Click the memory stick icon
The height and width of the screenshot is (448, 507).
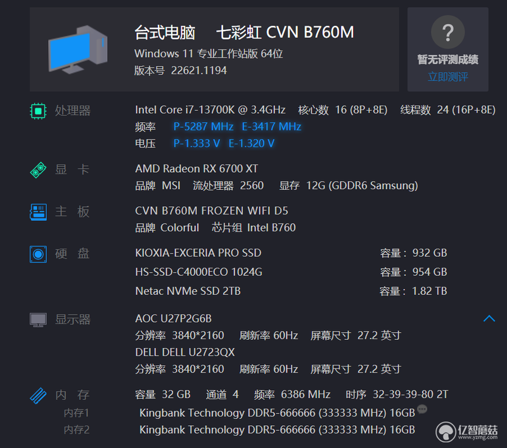pos(38,395)
